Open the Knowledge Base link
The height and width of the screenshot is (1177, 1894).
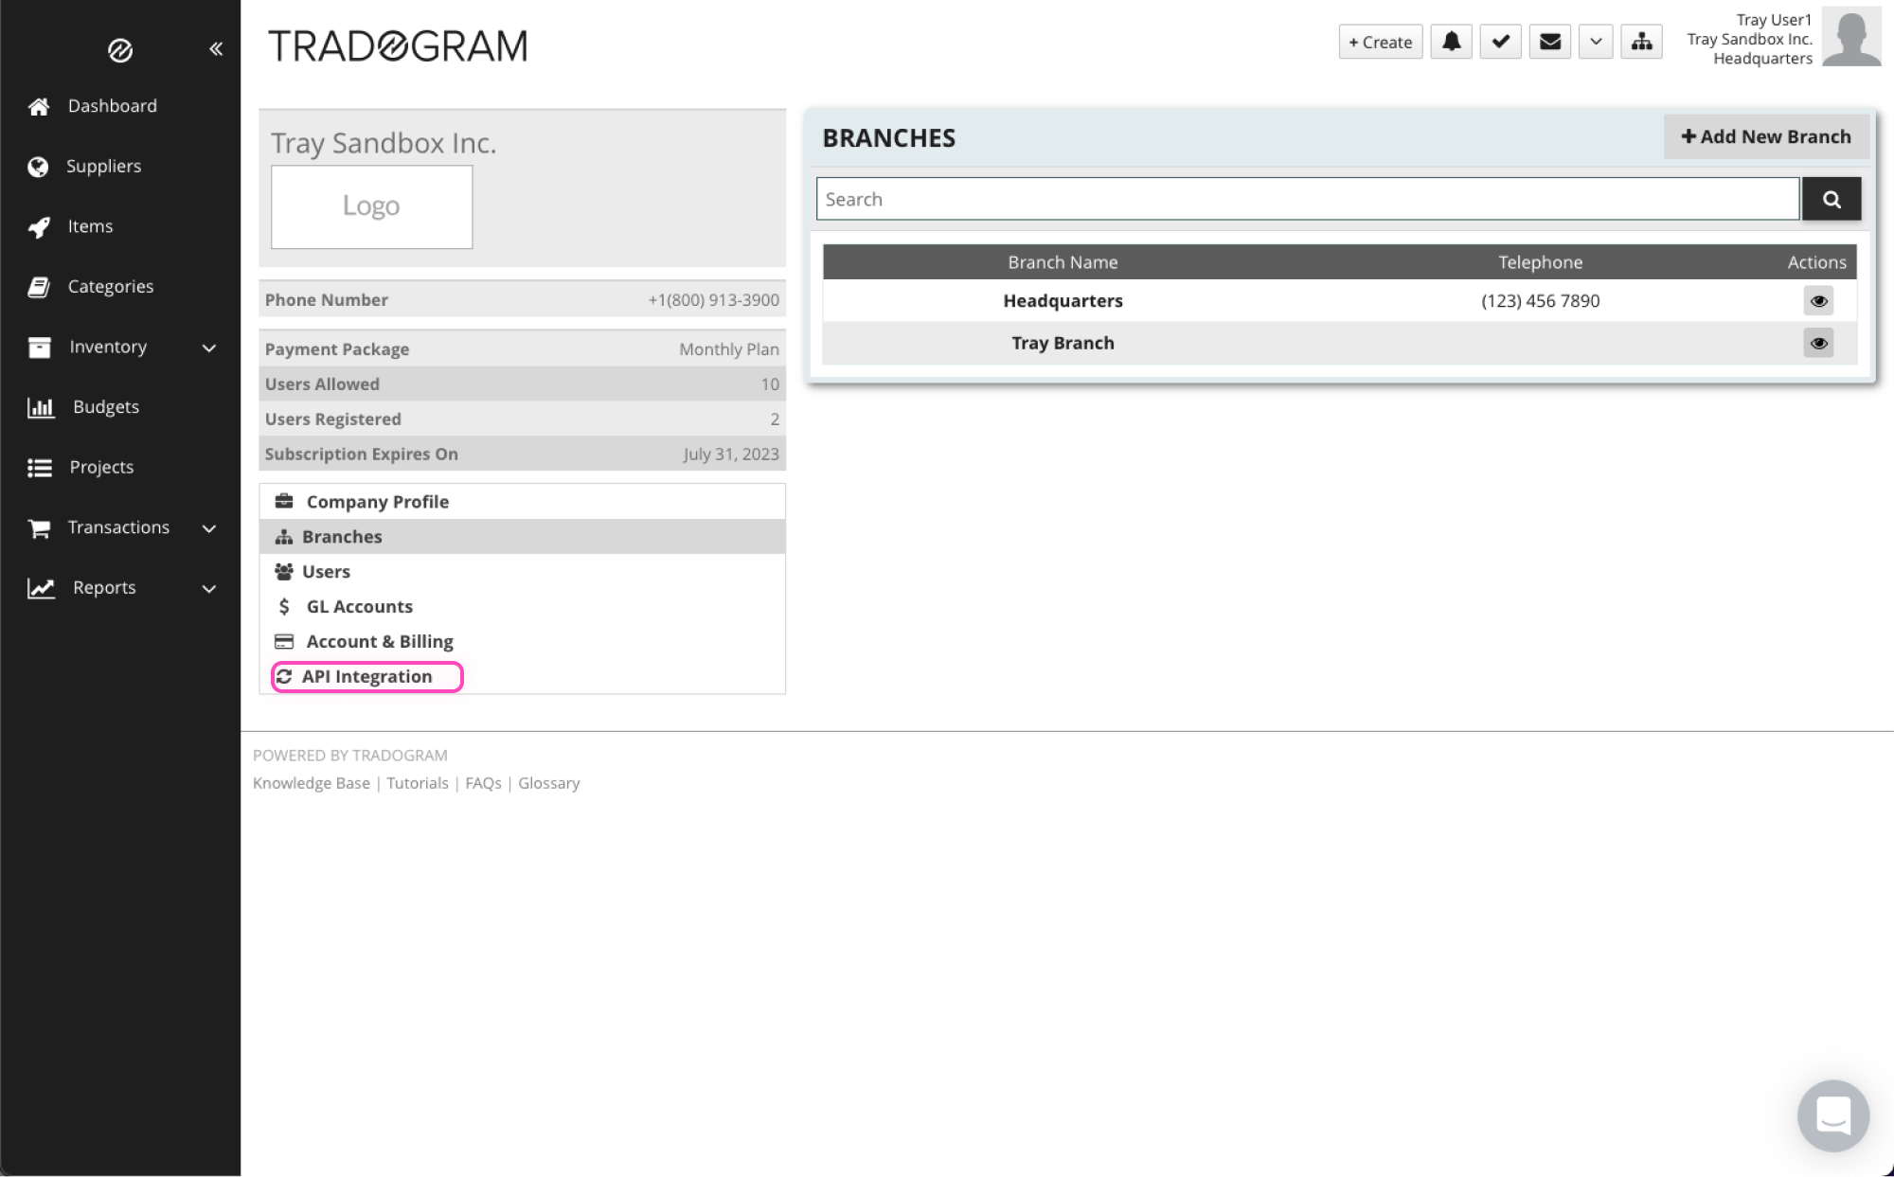pyautogui.click(x=311, y=783)
